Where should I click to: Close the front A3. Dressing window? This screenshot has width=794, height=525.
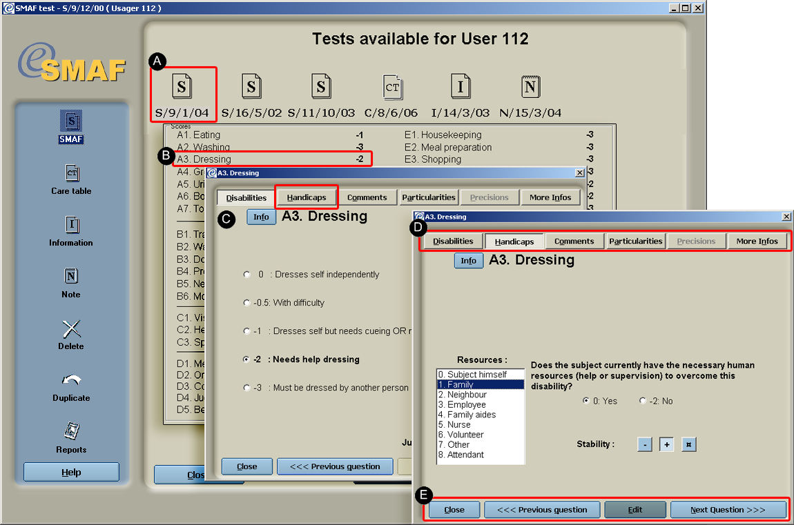pyautogui.click(x=786, y=217)
